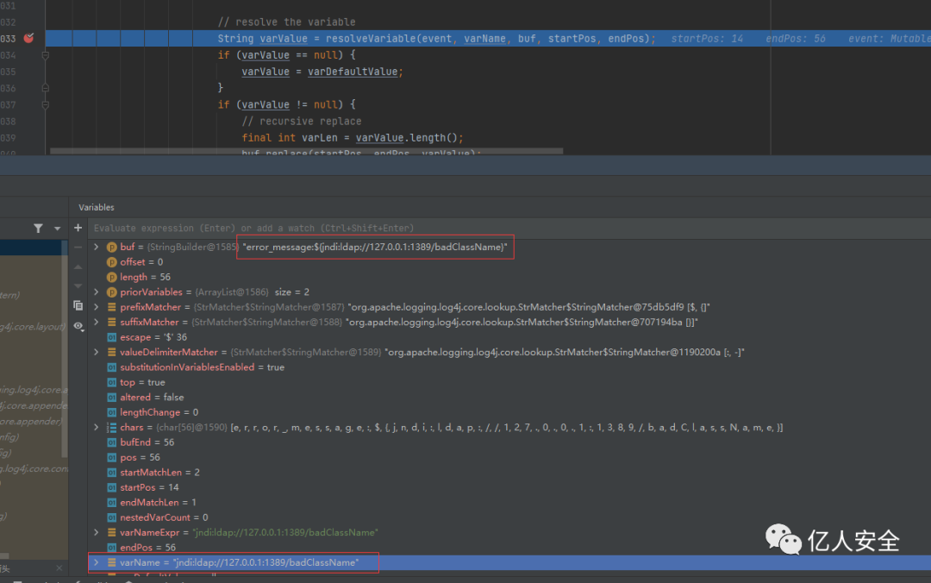This screenshot has width=931, height=583.
Task: Click the buf variable type icon
Action: [111, 248]
